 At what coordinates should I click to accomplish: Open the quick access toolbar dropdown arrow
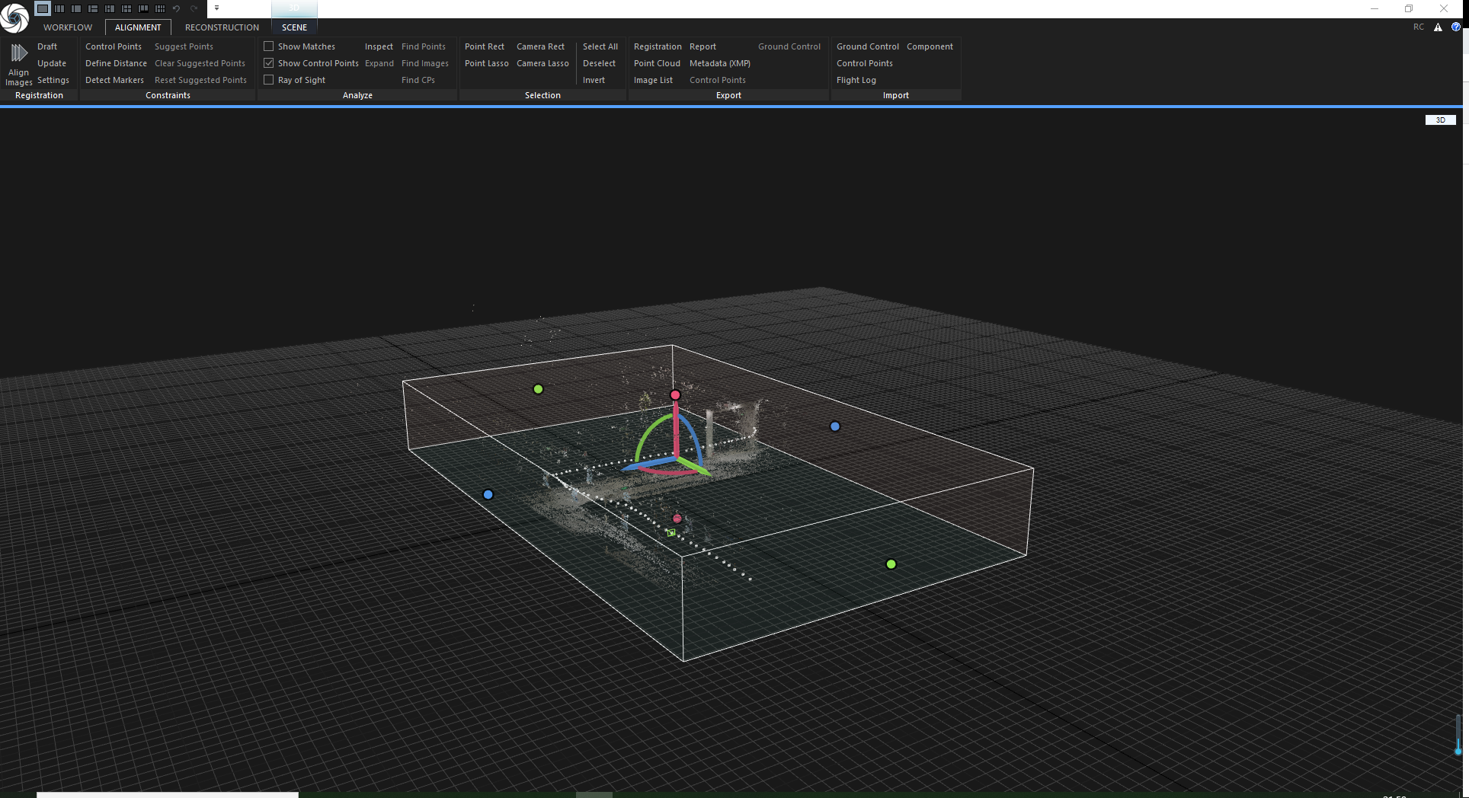click(216, 8)
